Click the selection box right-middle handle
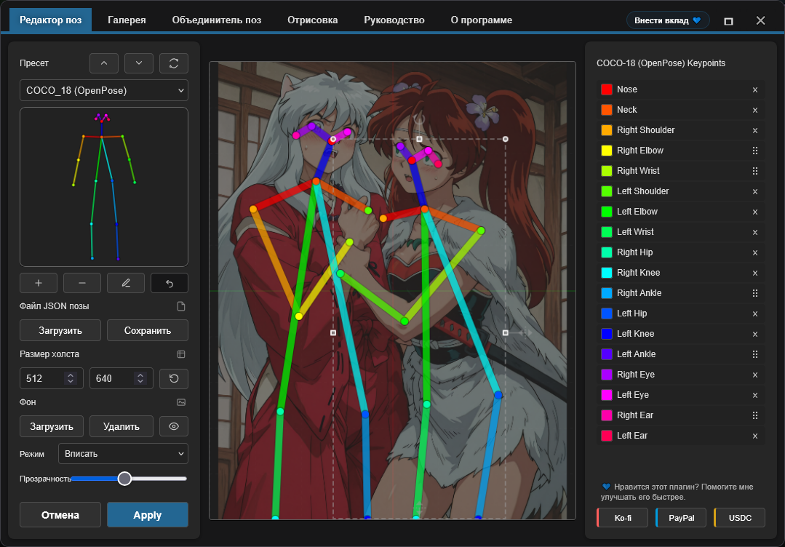Screen dimensions: 785x547 pyautogui.click(x=505, y=333)
